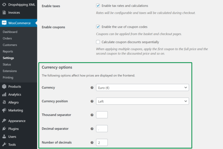Image resolution: width=223 pixels, height=149 pixels.
Task: Click the Decimal separator input field
Action: pyautogui.click(x=102, y=129)
